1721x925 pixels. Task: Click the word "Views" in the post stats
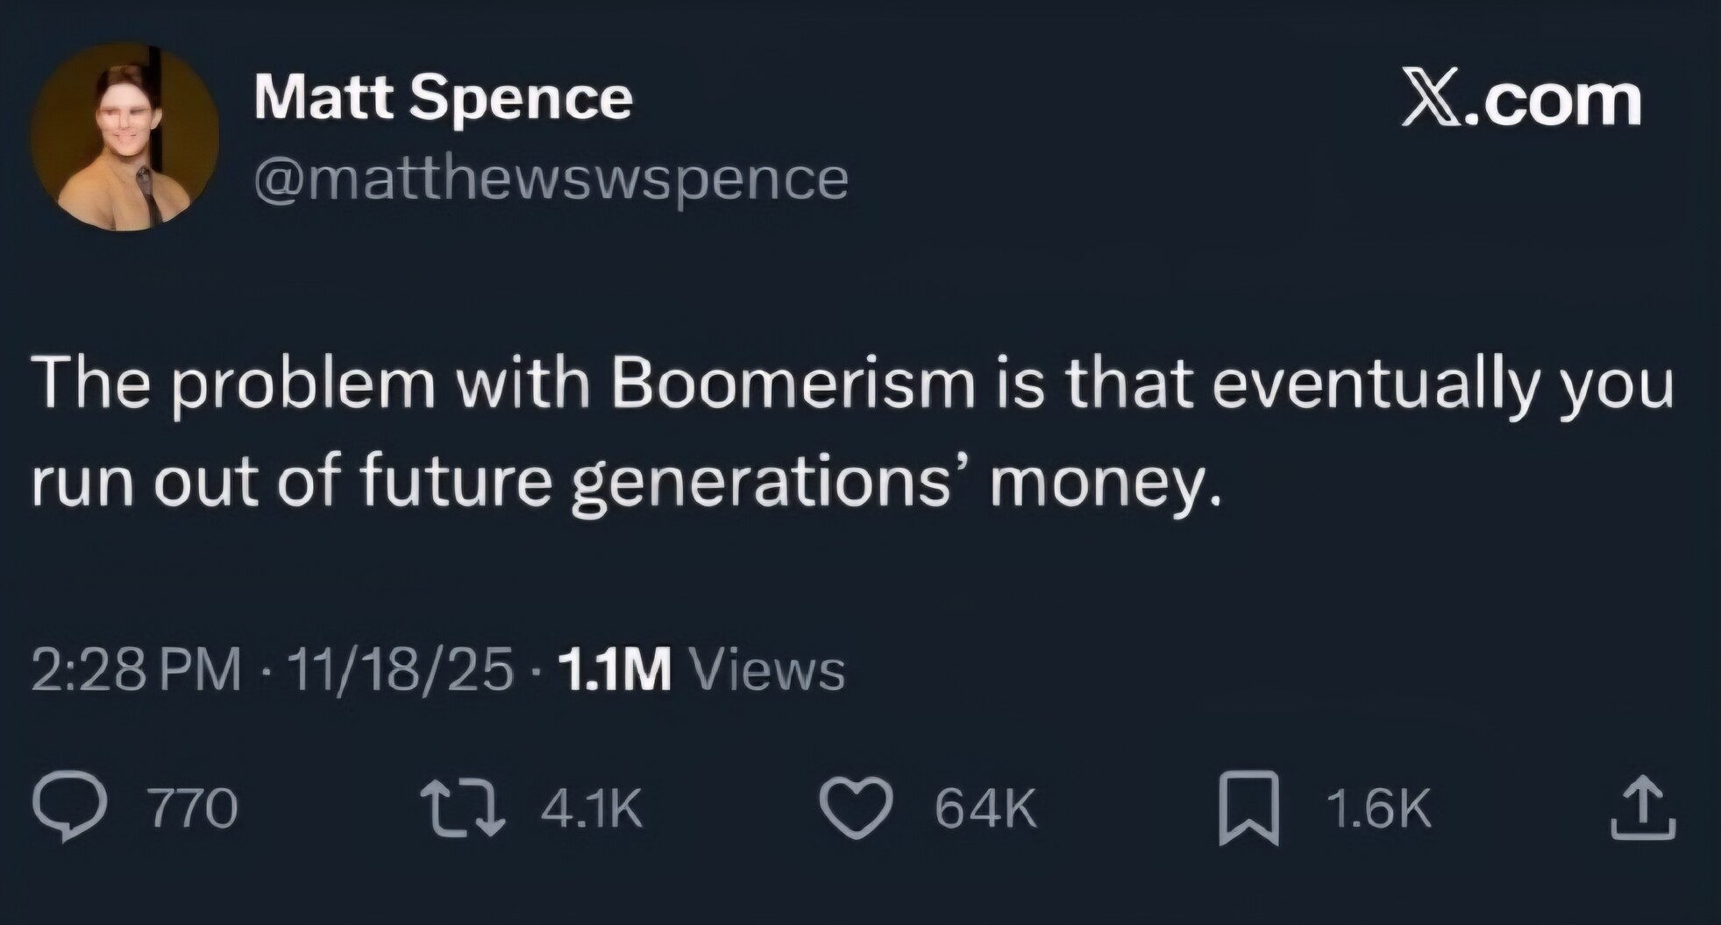(768, 670)
